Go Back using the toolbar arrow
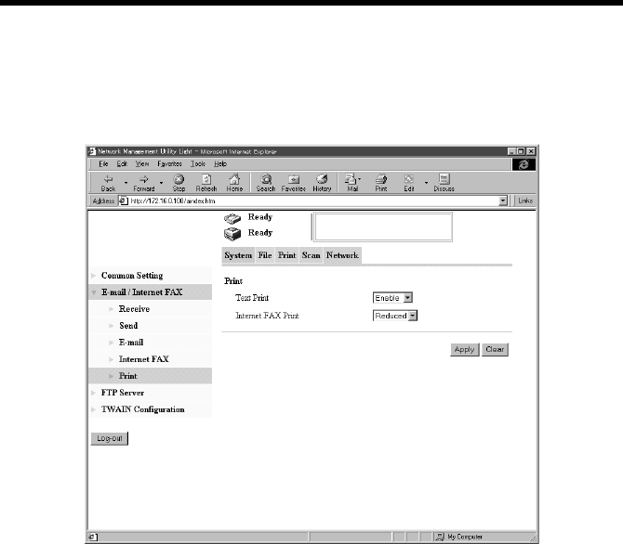The width and height of the screenshot is (623, 544). [108, 183]
